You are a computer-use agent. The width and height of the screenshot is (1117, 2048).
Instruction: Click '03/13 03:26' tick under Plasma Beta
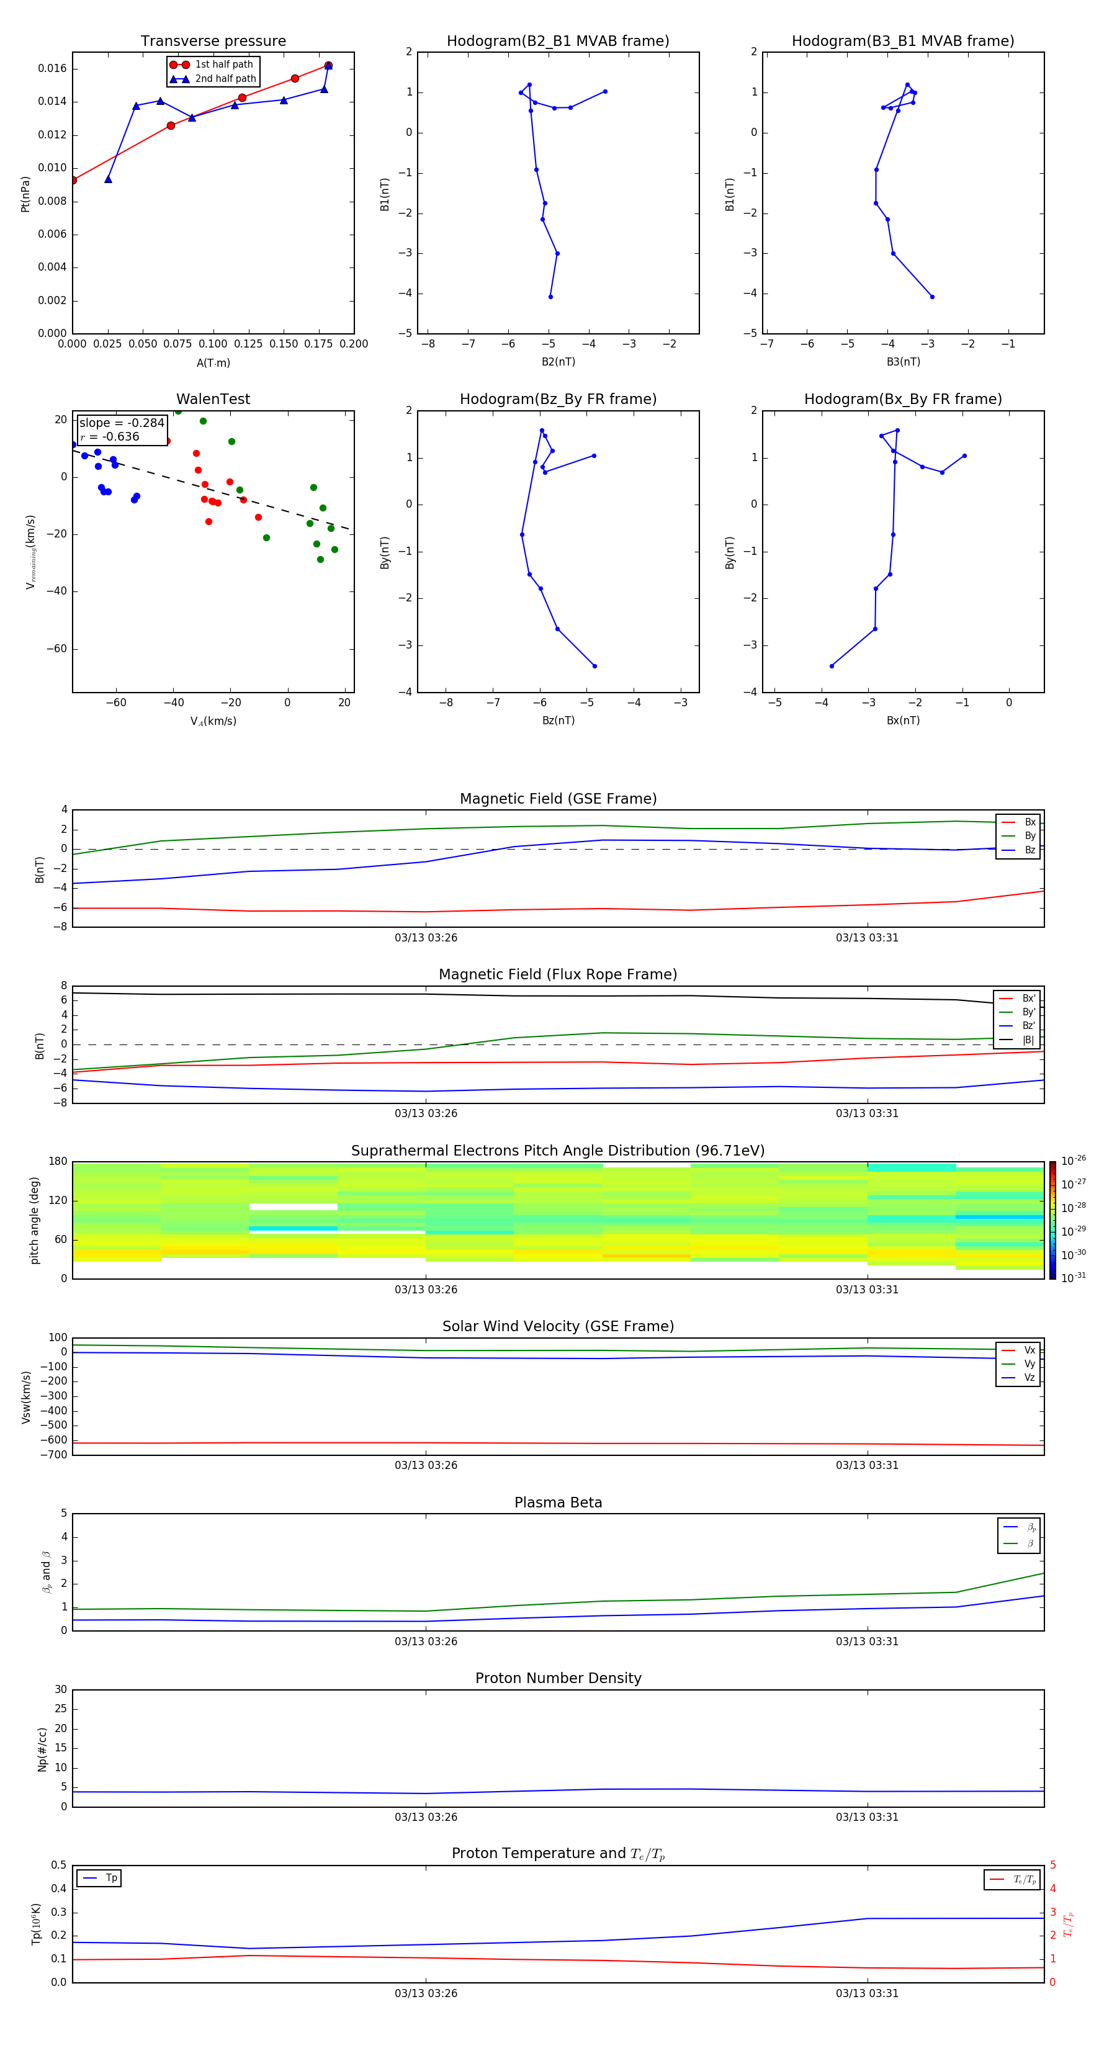click(x=426, y=1642)
